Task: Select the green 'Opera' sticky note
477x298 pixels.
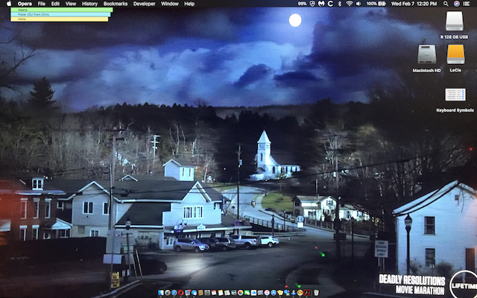Action: point(62,10)
